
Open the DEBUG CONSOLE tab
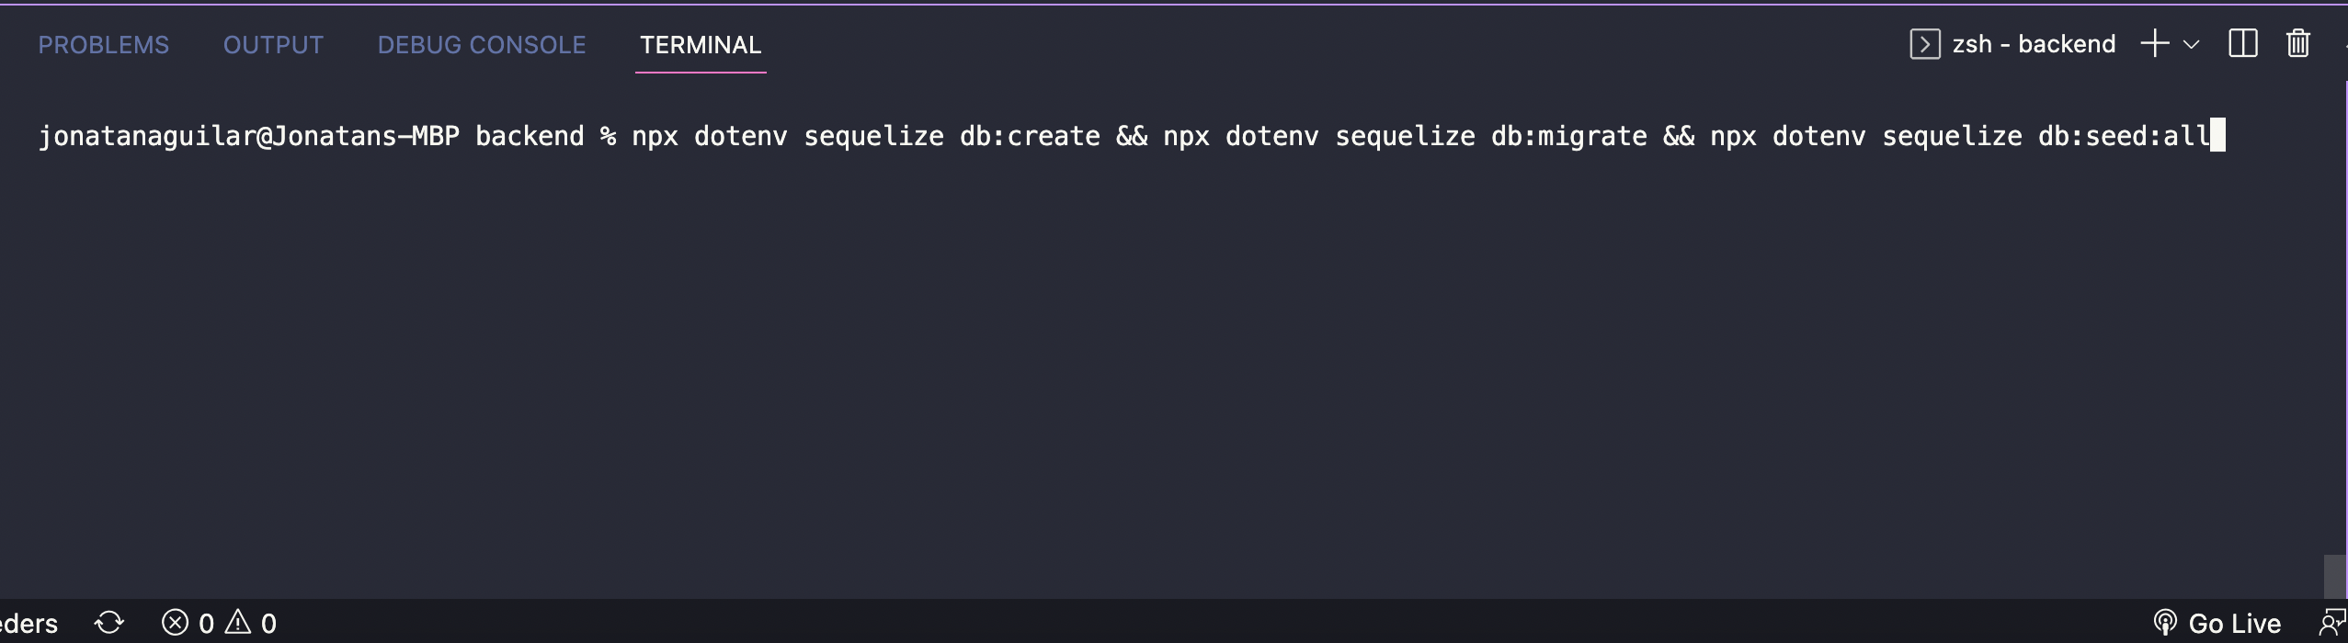[x=481, y=44]
